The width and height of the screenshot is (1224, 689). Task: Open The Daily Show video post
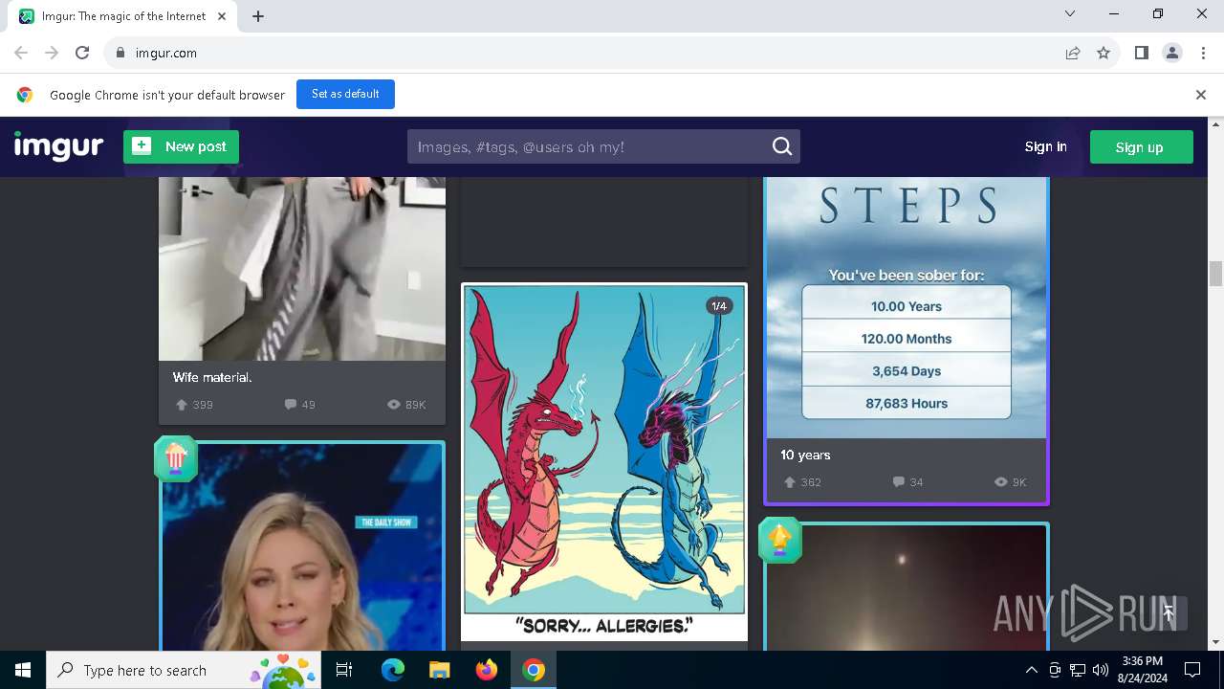click(x=302, y=547)
